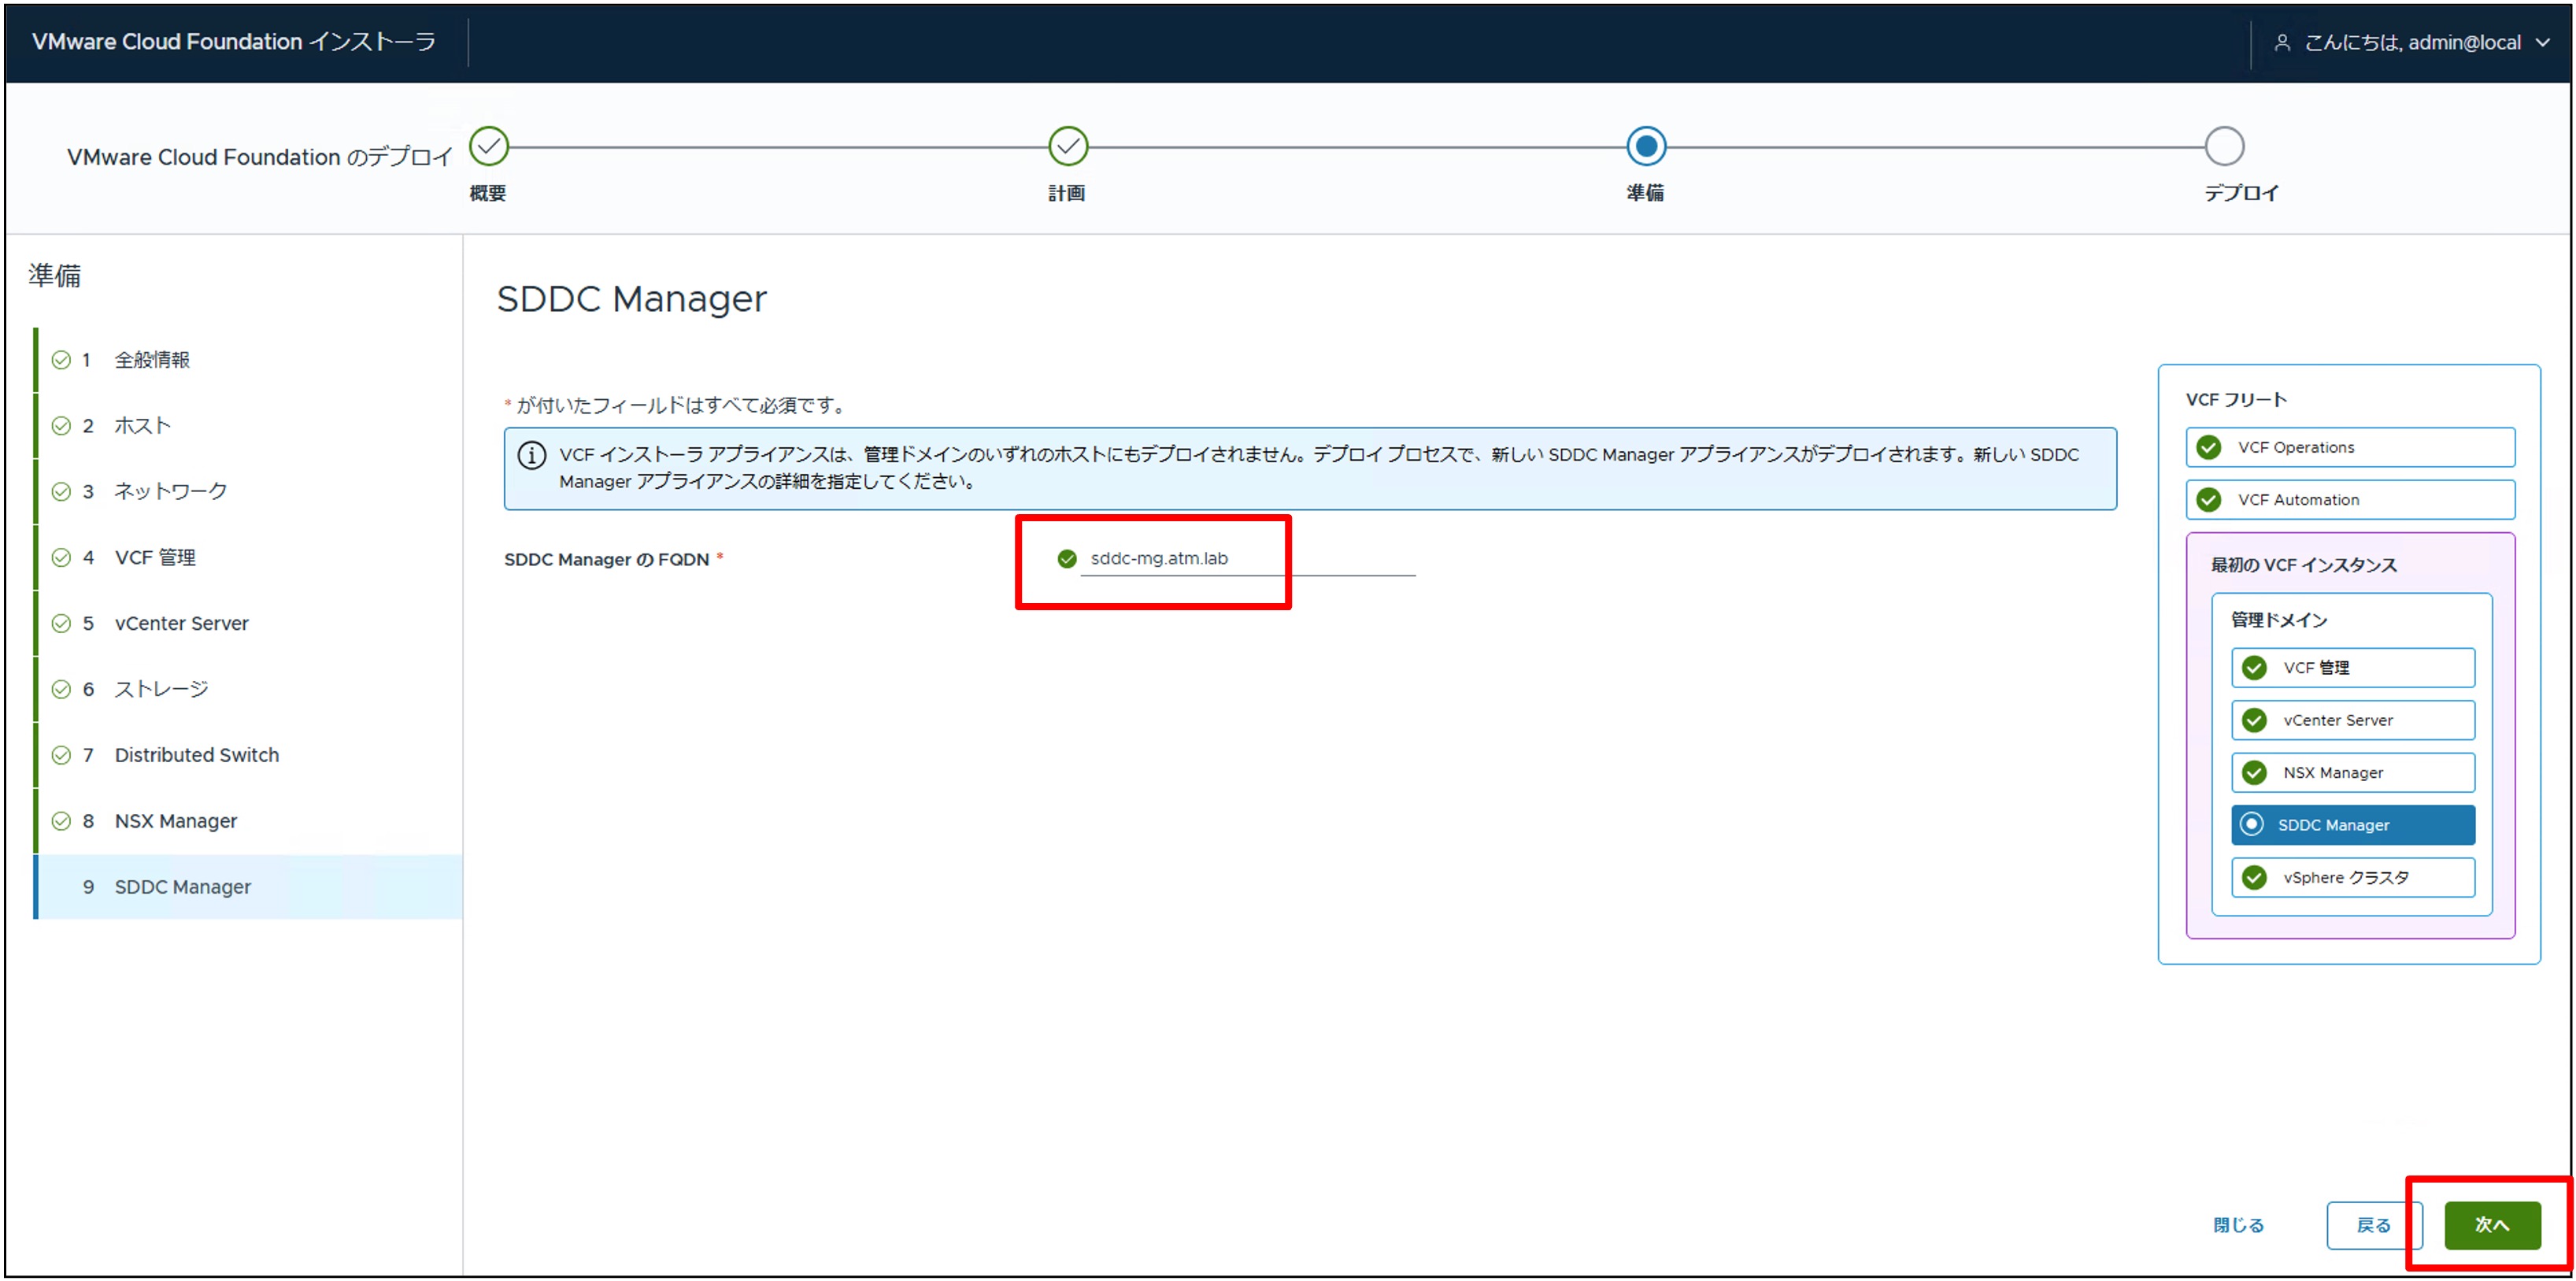
Task: Select the highlighted SDDC Manager card
Action: point(2353,825)
